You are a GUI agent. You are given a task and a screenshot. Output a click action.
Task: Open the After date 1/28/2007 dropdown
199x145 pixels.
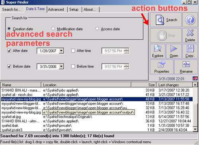[x=61, y=51]
